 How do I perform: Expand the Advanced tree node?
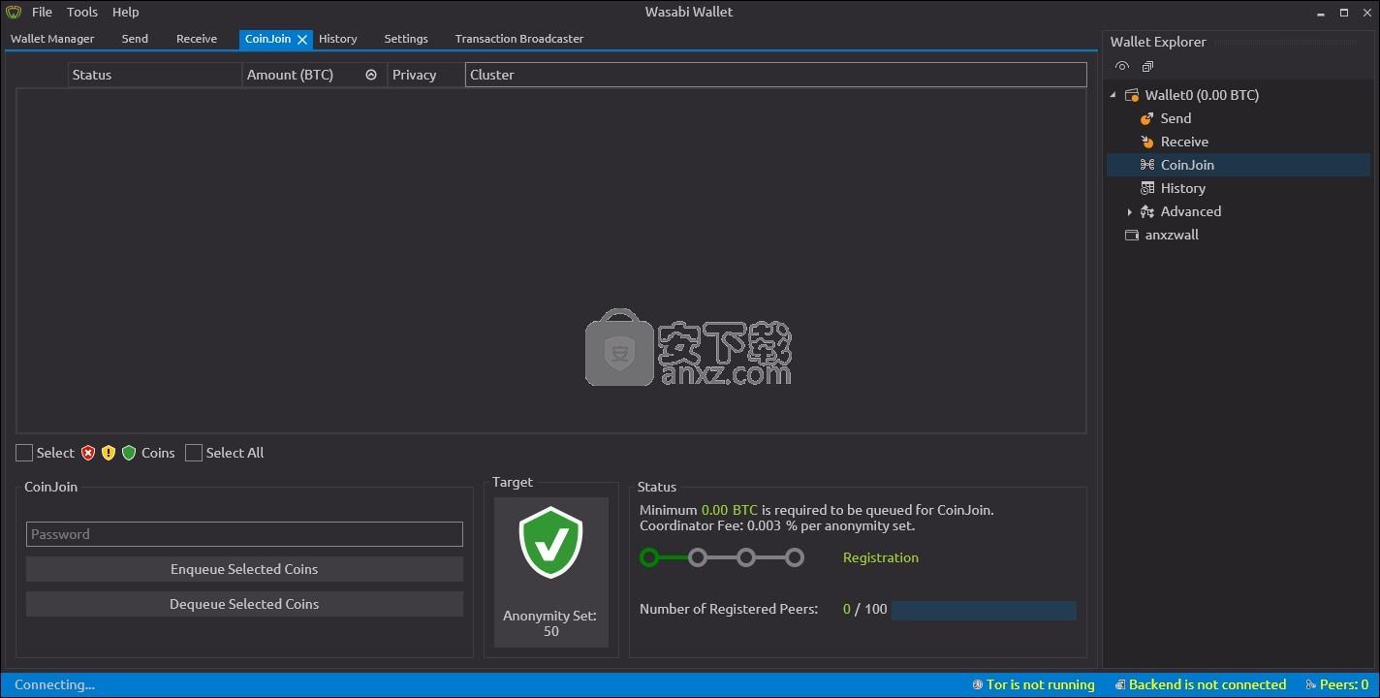[x=1129, y=211]
